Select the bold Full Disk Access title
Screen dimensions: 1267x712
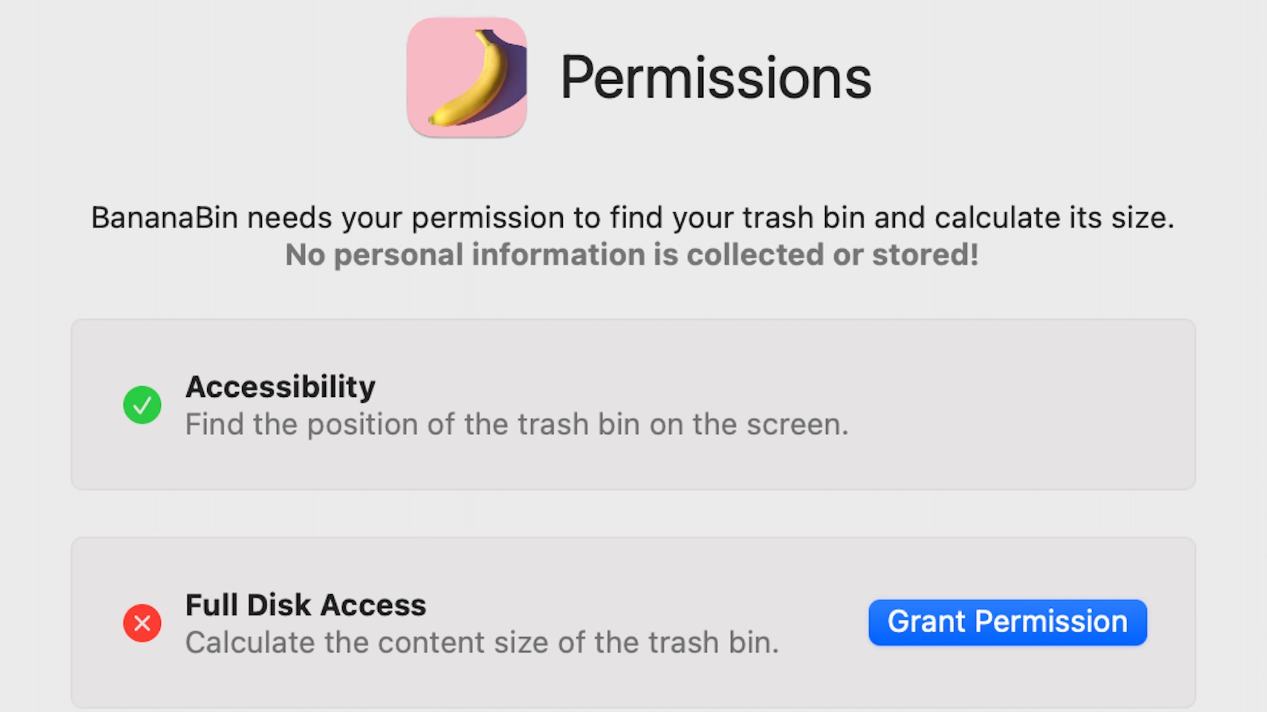pyautogui.click(x=306, y=605)
